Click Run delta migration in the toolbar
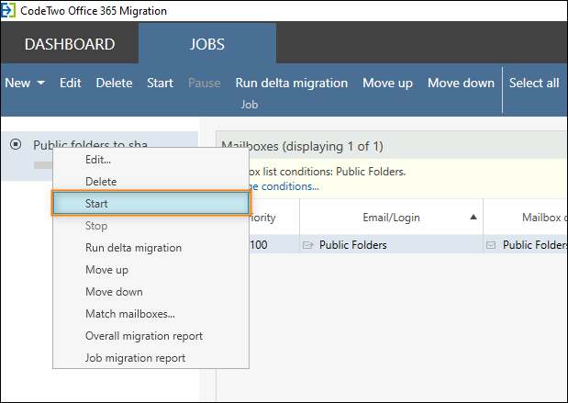This screenshot has width=568, height=403. (x=292, y=83)
